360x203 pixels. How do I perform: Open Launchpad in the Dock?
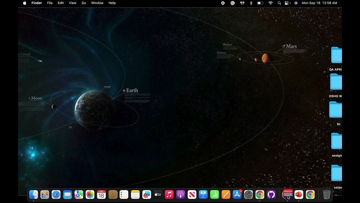(x=45, y=195)
